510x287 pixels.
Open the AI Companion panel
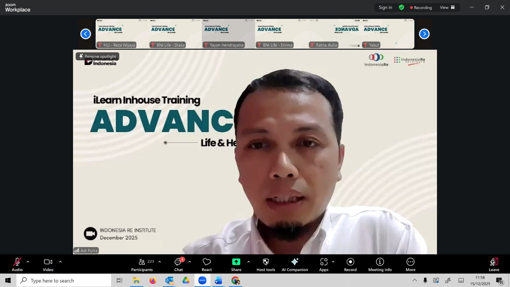[295, 264]
